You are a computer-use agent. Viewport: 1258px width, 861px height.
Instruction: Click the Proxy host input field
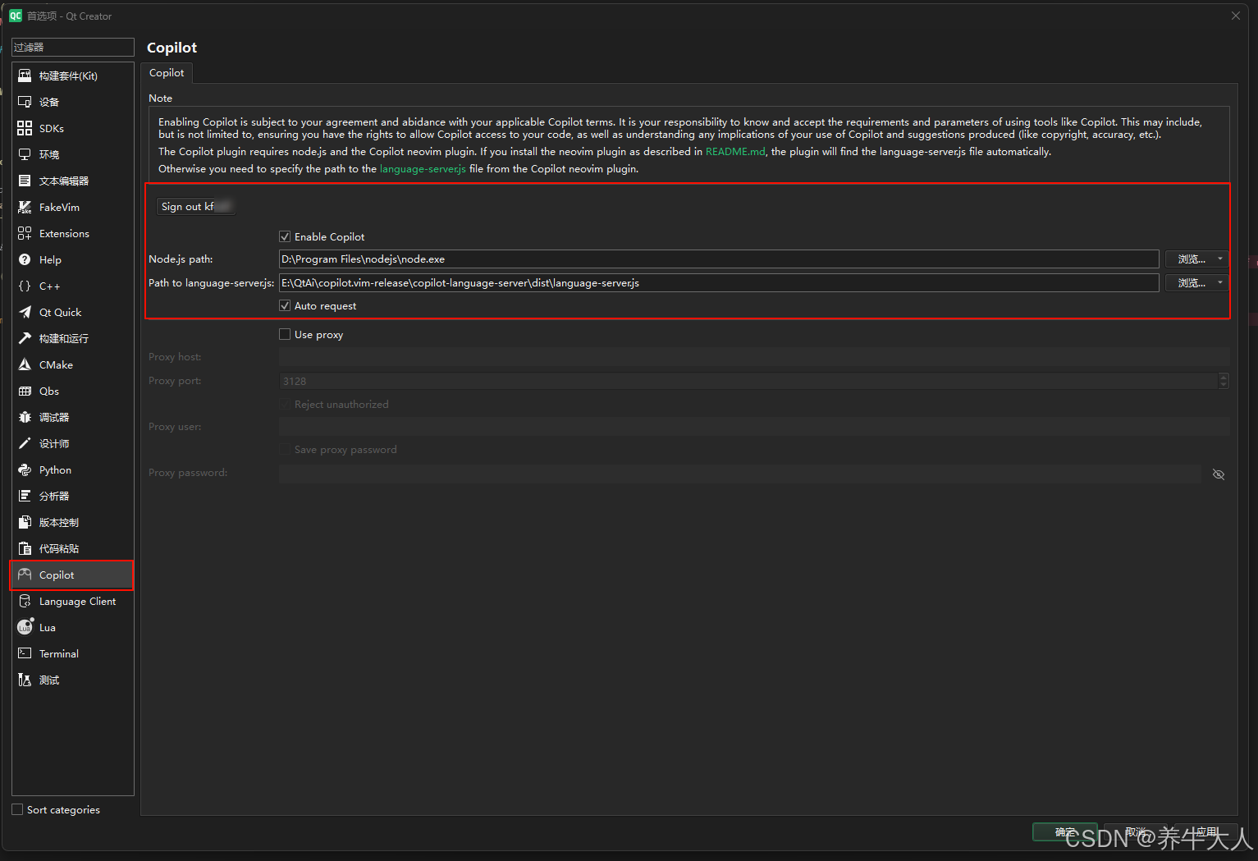pyautogui.click(x=754, y=356)
